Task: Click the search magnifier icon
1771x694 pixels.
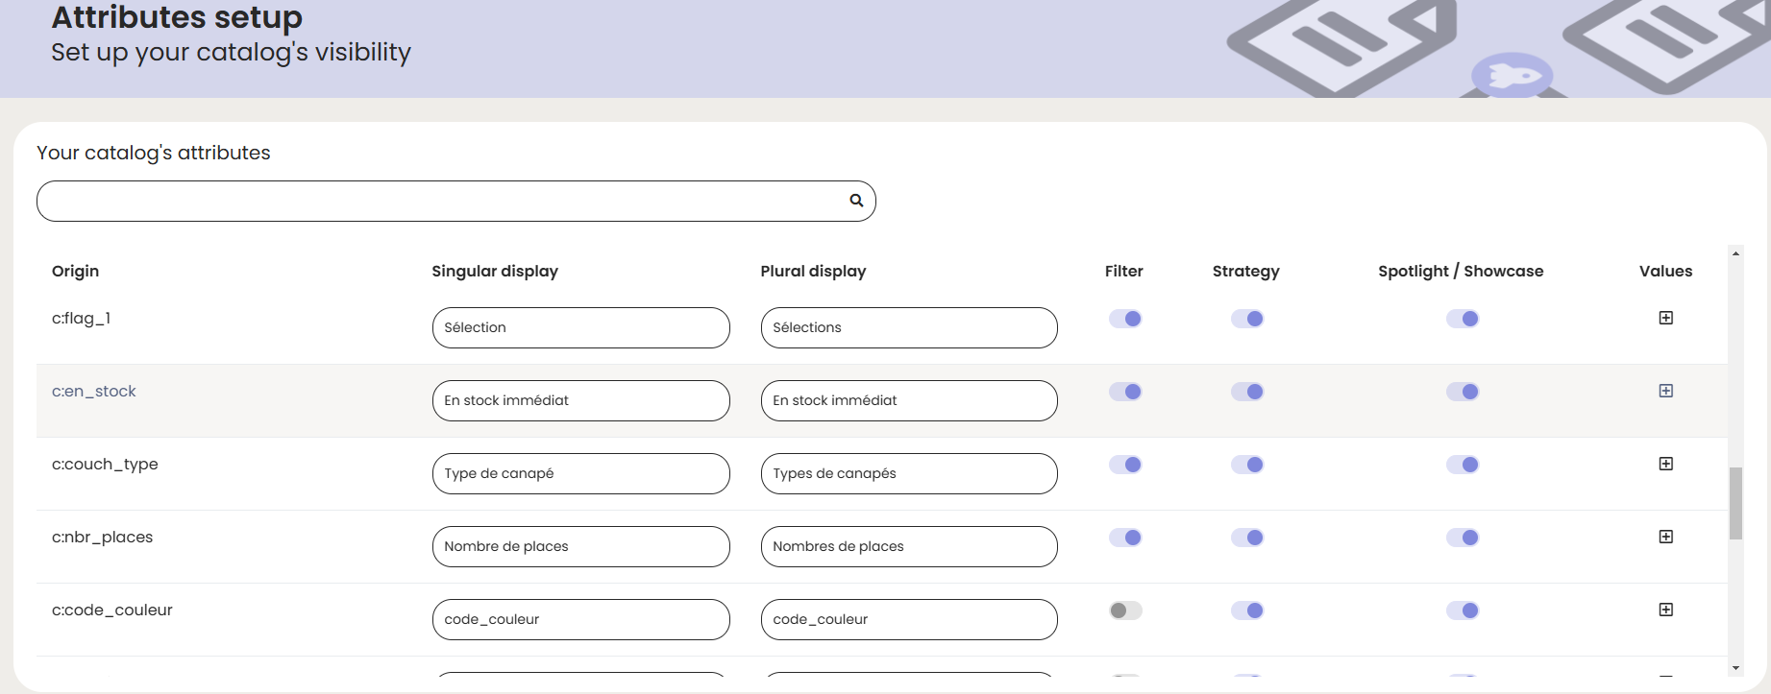Action: point(856,201)
